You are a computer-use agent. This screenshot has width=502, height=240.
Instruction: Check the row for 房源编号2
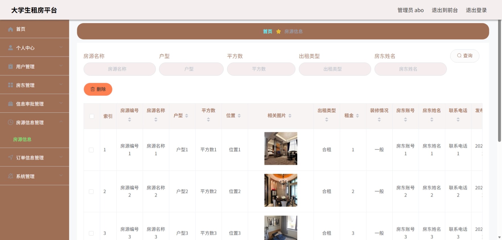[91, 192]
